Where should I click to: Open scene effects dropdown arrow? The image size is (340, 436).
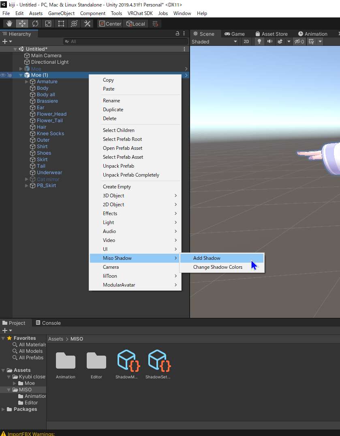pos(289,41)
